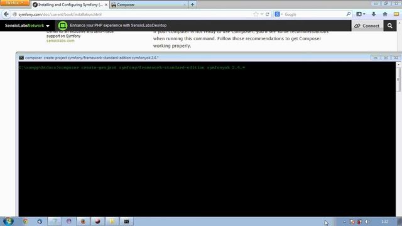
Task: Click the command prompt title bar icon
Action: 21,58
